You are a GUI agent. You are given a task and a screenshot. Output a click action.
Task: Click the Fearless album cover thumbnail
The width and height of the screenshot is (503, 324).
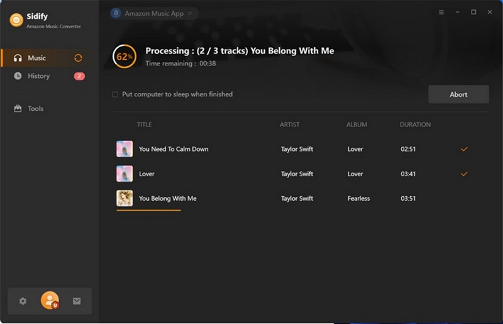click(x=124, y=198)
